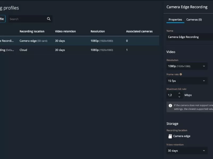Click the Camera edge SD card icon under Storage

(x=170, y=136)
